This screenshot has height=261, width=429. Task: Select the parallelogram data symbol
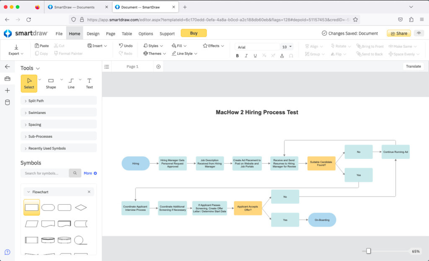32,224
